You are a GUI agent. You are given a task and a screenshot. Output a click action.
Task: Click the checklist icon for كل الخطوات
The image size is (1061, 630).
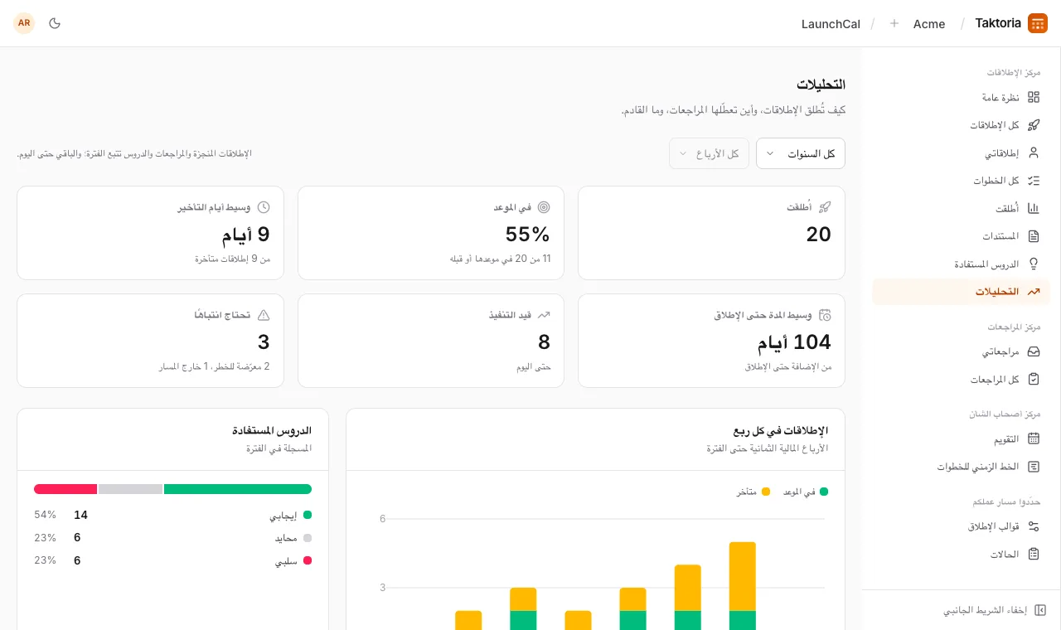click(1034, 181)
